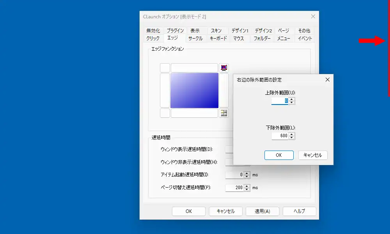Open the その他 tab
390x234 pixels.
[304, 30]
